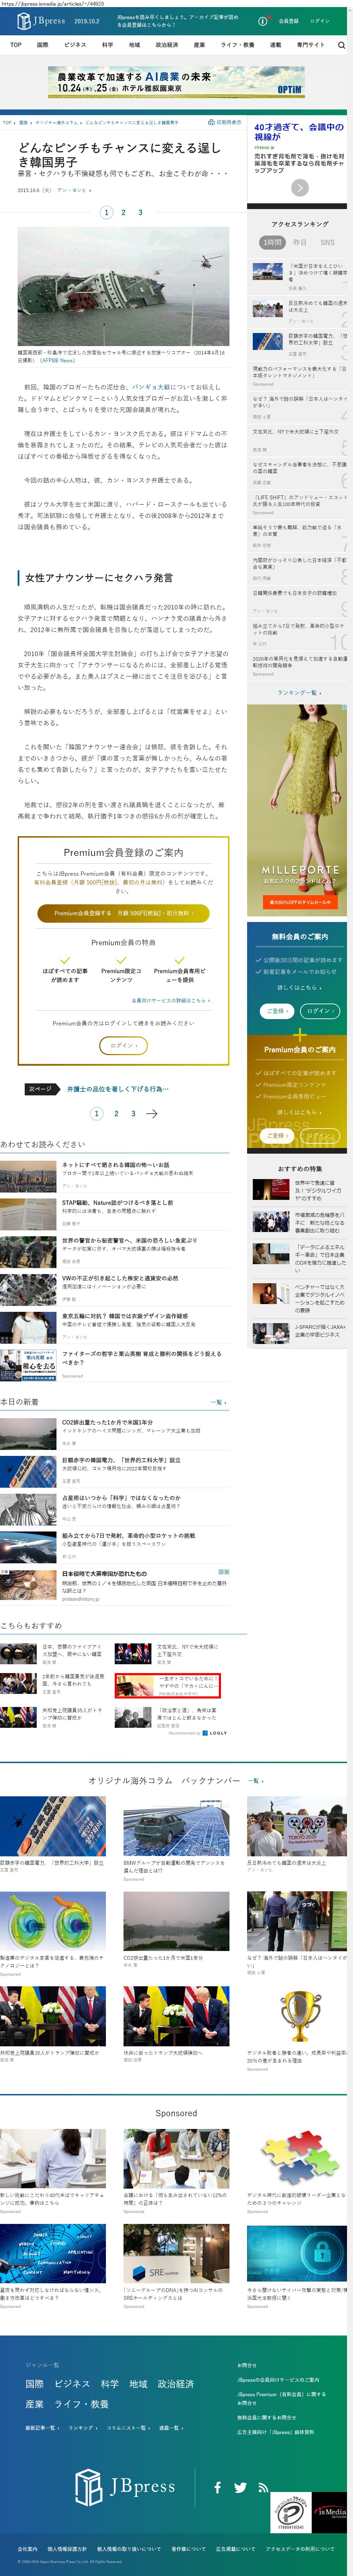Image resolution: width=353 pixels, height=2576 pixels.
Task: Click the AI農業 OPTiM banner advertisement
Action: tap(176, 82)
